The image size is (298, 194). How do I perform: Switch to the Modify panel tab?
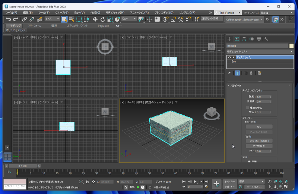[x=237, y=39]
